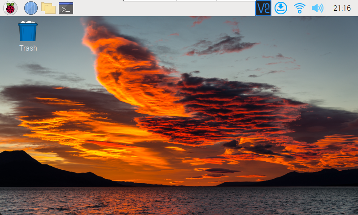Open the Raspberry Pi main menu
Image resolution: width=358 pixels, height=215 pixels.
pos(10,8)
